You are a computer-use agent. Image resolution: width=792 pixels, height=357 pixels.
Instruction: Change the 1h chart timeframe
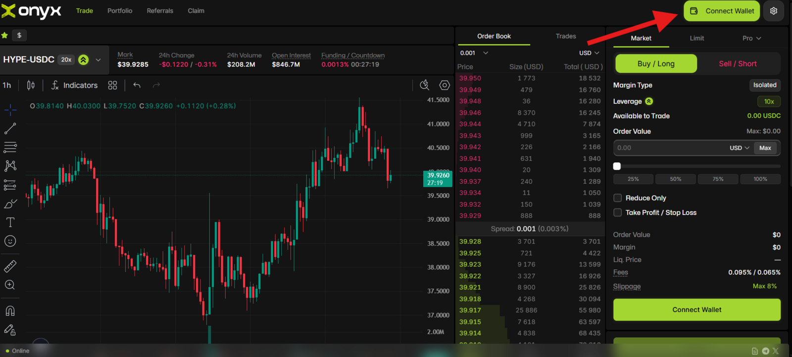pyautogui.click(x=7, y=85)
